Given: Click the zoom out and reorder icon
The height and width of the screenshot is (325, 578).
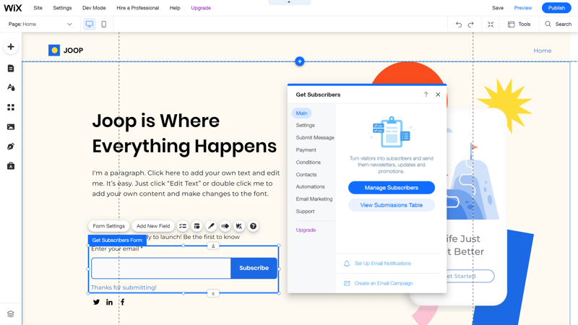Looking at the screenshot, I should pos(491,25).
